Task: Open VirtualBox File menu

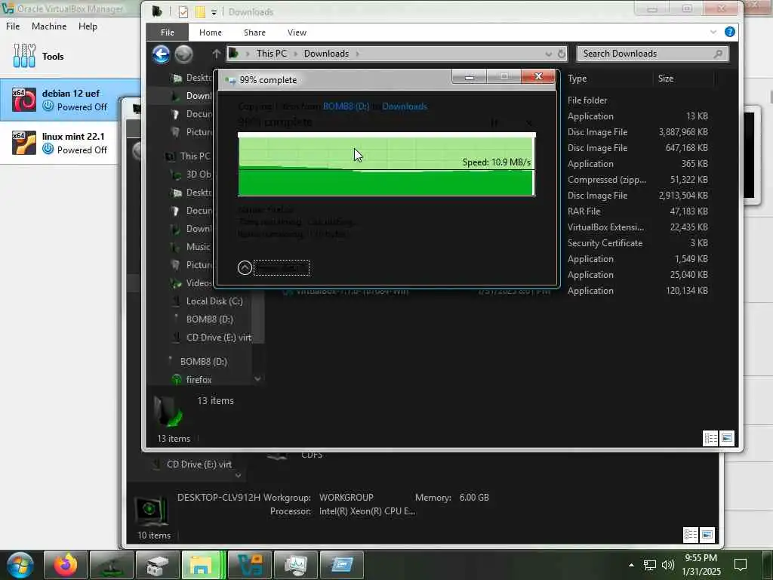Action: pyautogui.click(x=13, y=26)
